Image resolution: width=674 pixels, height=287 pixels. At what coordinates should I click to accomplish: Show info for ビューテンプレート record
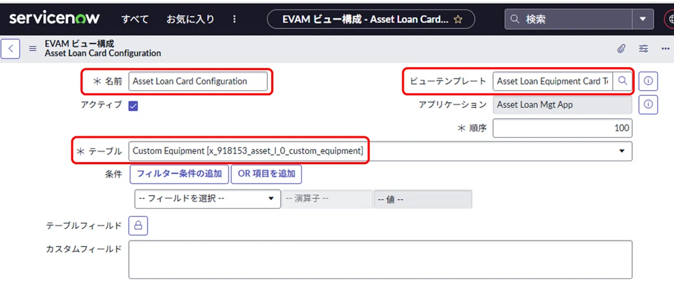pyautogui.click(x=648, y=81)
